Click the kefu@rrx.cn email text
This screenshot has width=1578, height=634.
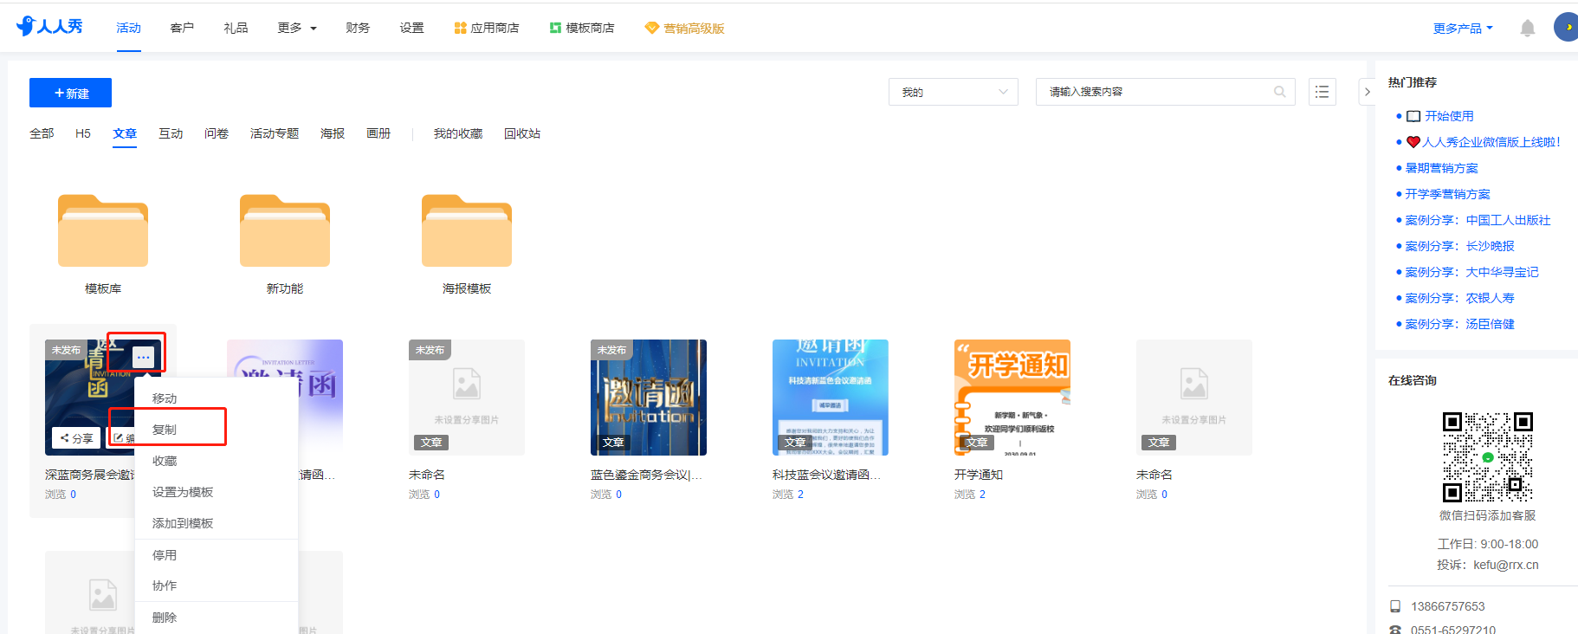coord(1506,565)
